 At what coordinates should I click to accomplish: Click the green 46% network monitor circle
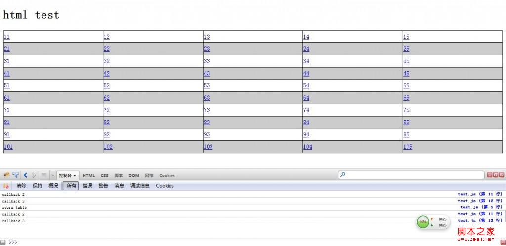pyautogui.click(x=423, y=222)
